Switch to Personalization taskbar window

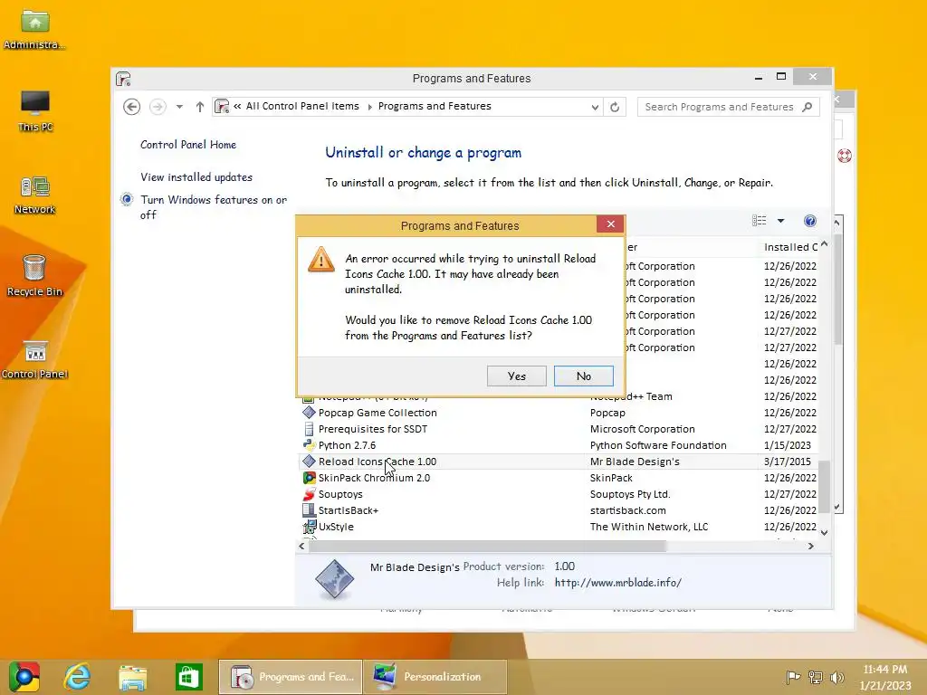[435, 677]
